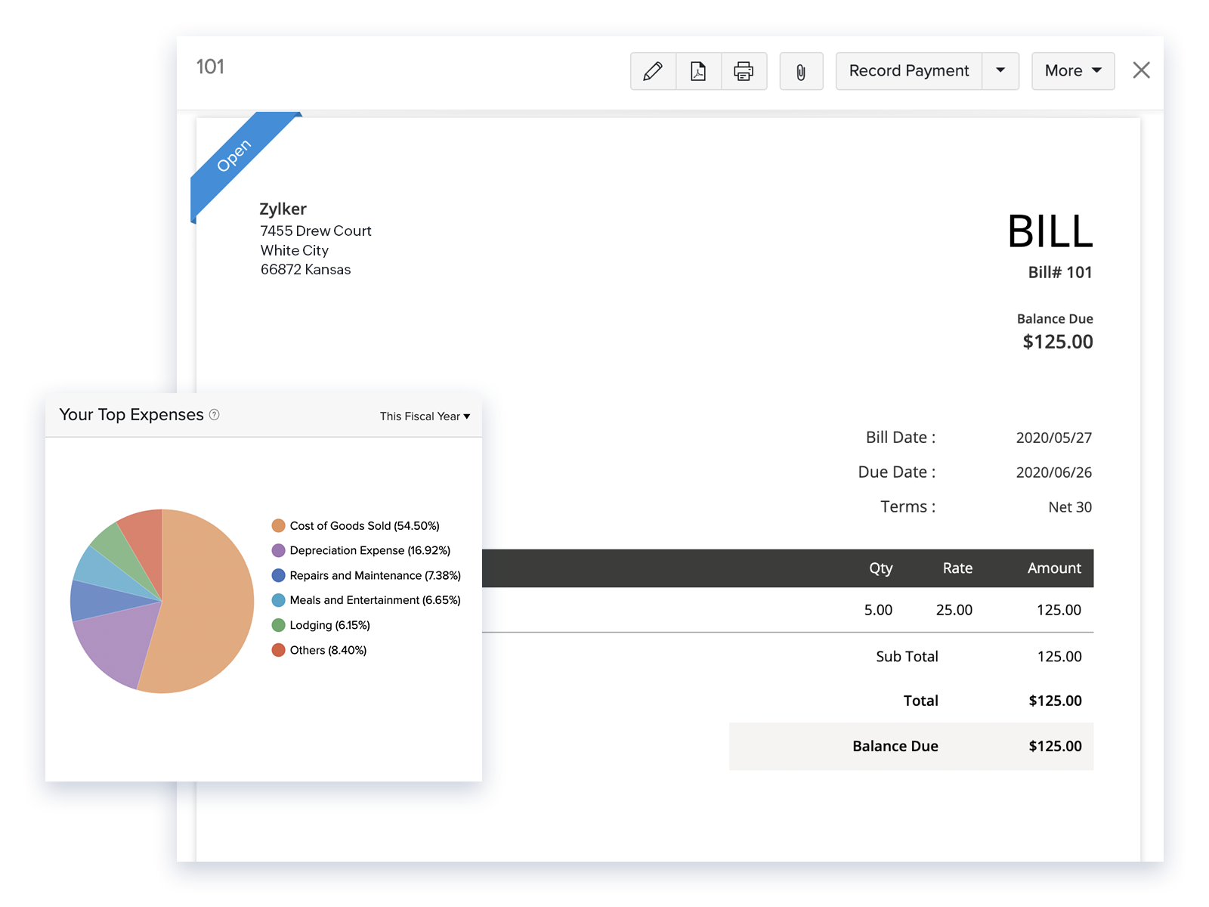Select the Depreciation Expense legend entry

point(370,550)
